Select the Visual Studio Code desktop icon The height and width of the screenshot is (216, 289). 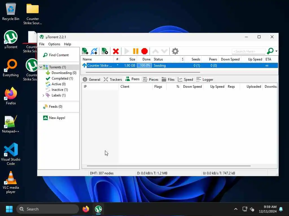point(11,154)
